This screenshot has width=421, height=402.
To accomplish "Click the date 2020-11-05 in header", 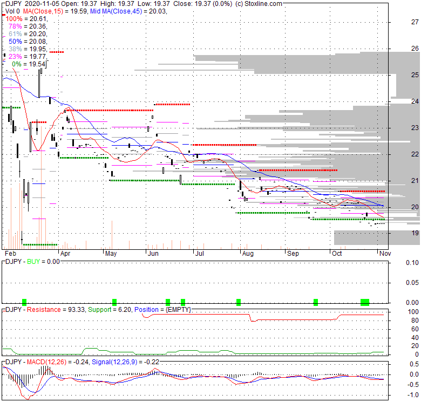I will tap(42, 4).
